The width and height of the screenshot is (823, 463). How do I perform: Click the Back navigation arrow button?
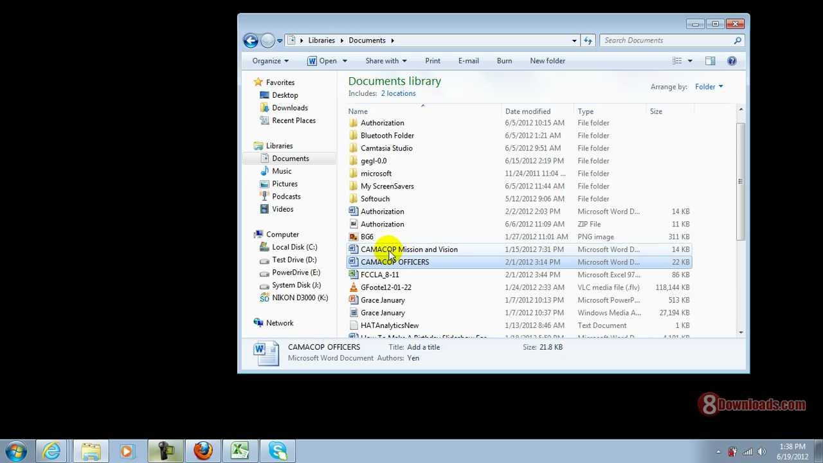(251, 41)
